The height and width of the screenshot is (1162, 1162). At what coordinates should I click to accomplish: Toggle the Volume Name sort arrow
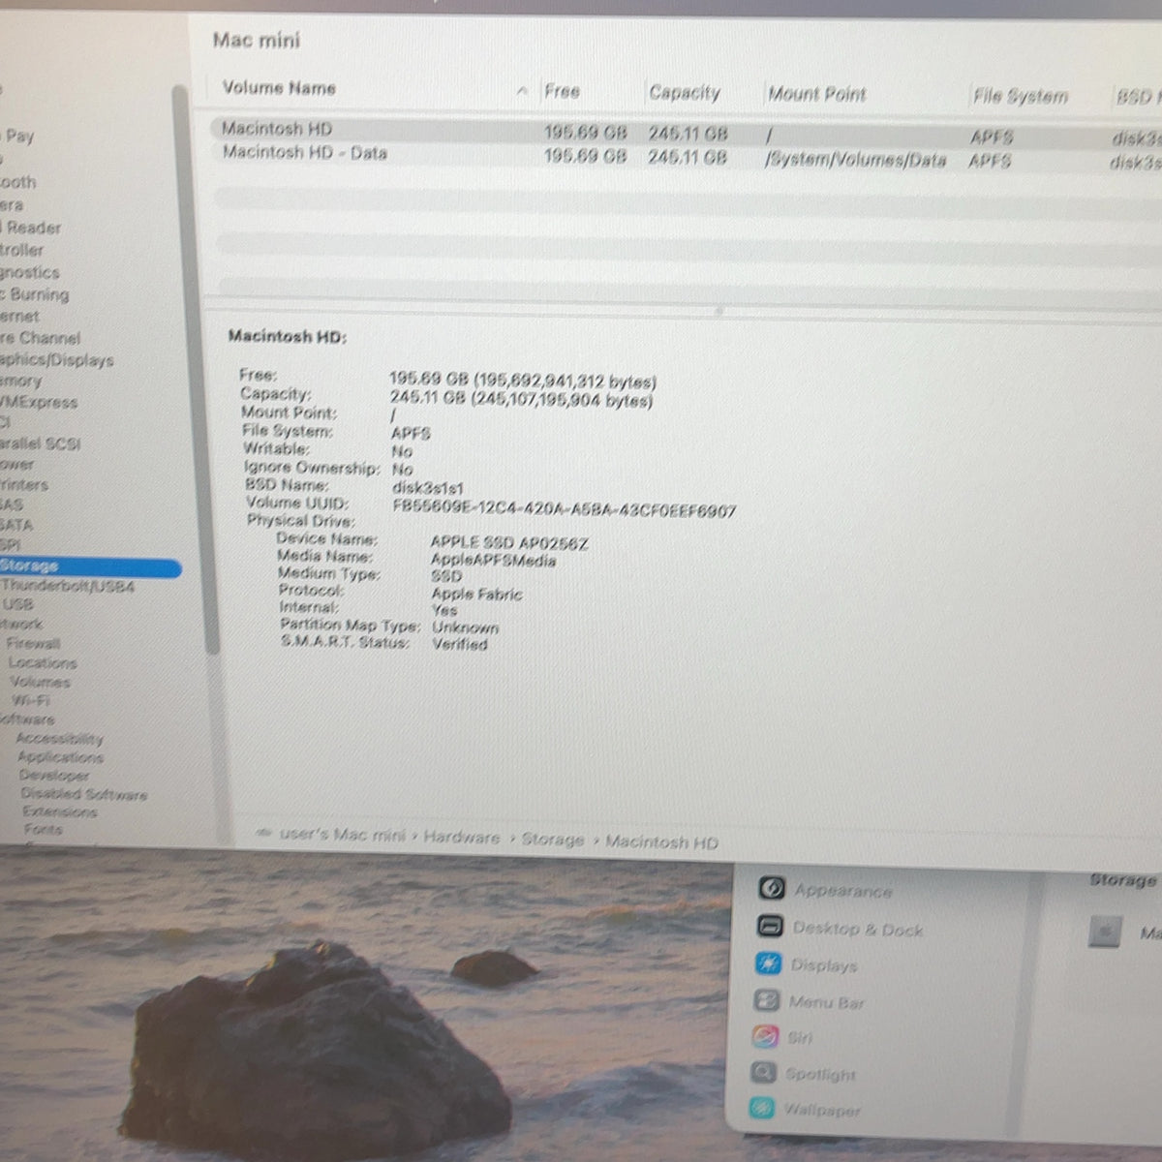point(522,91)
